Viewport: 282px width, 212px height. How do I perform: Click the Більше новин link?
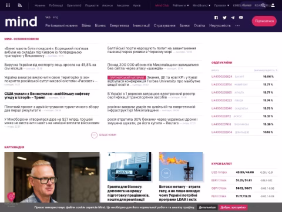[108, 135]
